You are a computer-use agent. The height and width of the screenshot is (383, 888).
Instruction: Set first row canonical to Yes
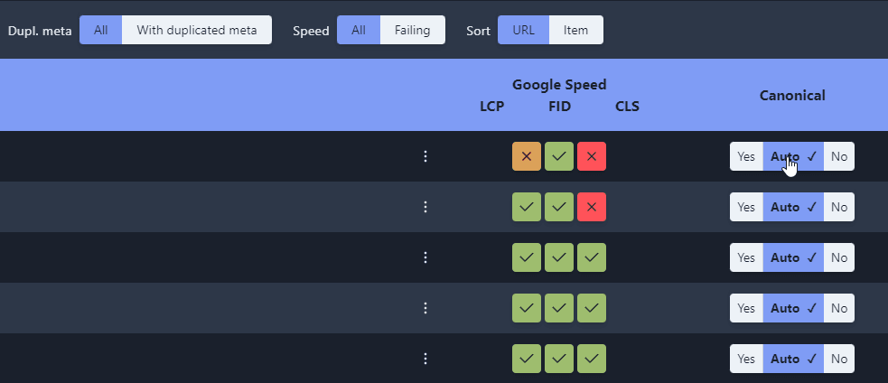(x=746, y=156)
